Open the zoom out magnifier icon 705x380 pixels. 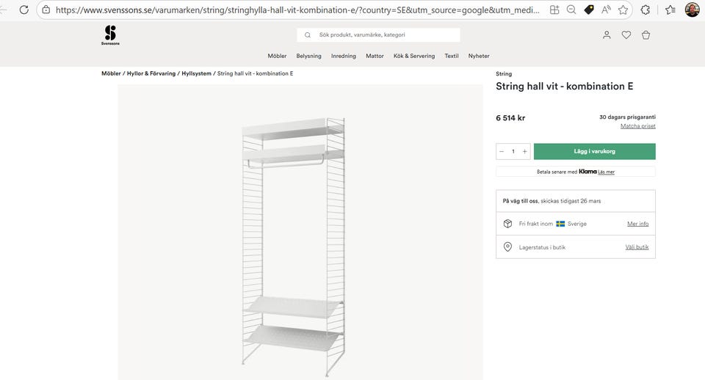click(x=571, y=10)
